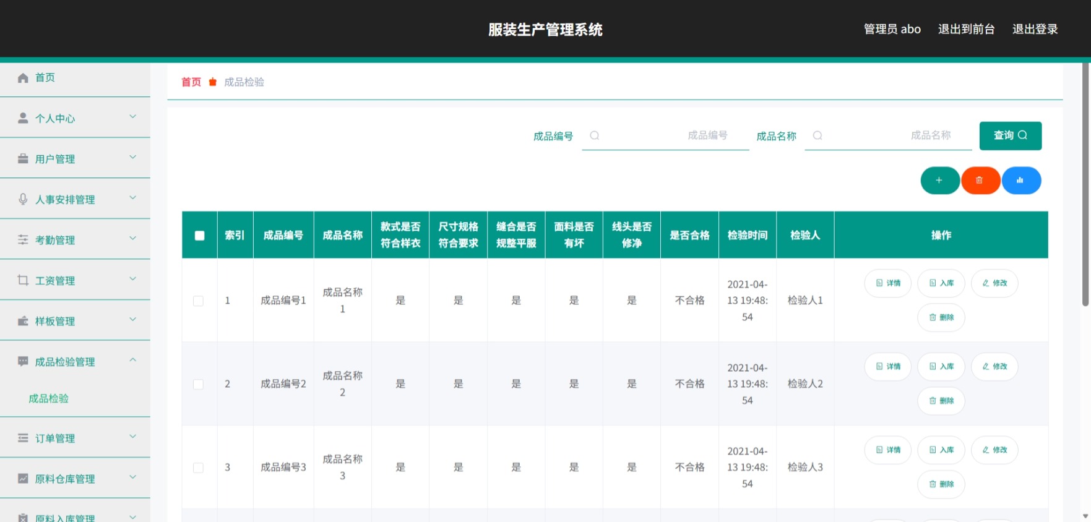
Task: Click the breadcrumb home separator icon
Action: tap(213, 82)
